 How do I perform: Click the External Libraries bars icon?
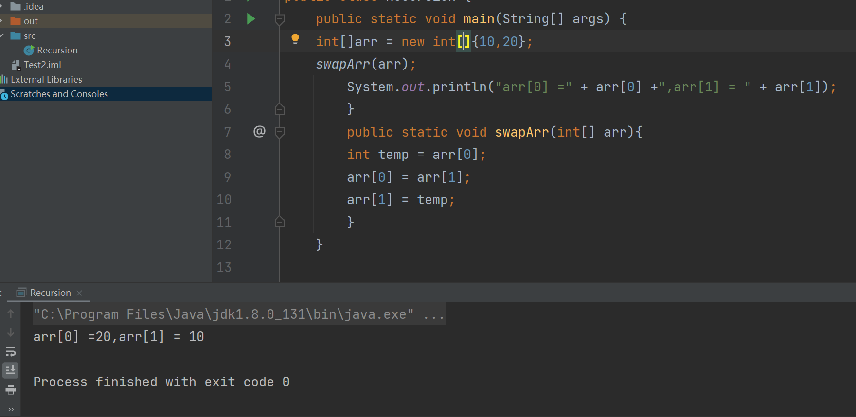pyautogui.click(x=4, y=79)
